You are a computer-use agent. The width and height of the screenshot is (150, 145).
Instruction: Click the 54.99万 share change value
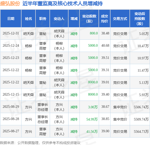point(92,119)
